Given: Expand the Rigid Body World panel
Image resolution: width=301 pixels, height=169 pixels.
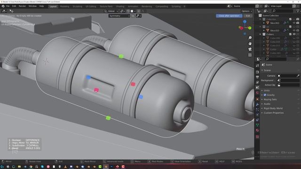Looking at the screenshot, I should coord(273,108).
